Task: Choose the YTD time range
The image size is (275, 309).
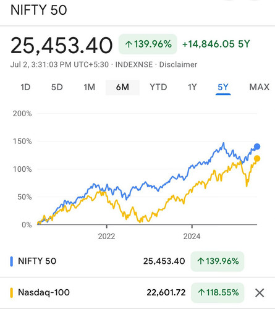Action: click(x=158, y=87)
